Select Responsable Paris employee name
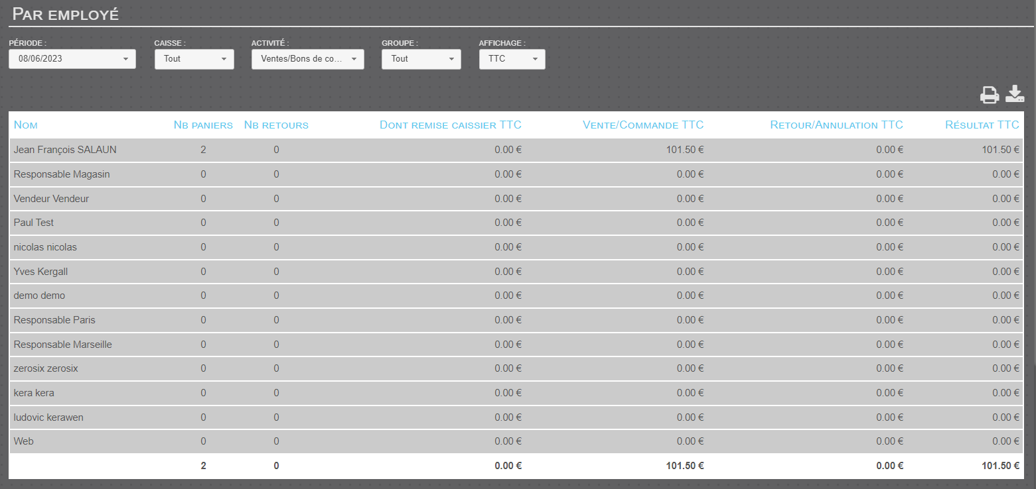Screen dimensions: 1036x489 pos(54,320)
